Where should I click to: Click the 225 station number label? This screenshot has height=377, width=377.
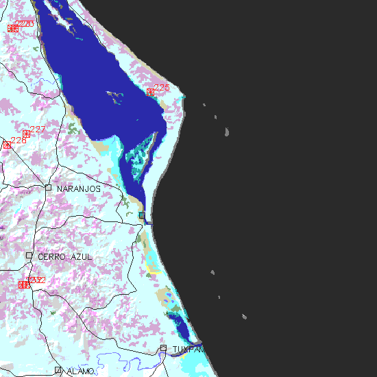162,88
